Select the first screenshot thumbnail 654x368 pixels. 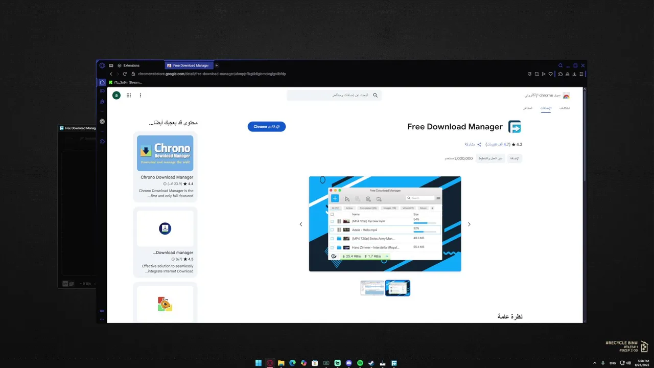(372, 288)
